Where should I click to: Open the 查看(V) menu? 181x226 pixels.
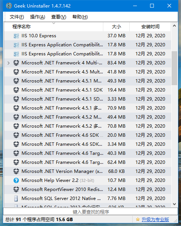59,17
